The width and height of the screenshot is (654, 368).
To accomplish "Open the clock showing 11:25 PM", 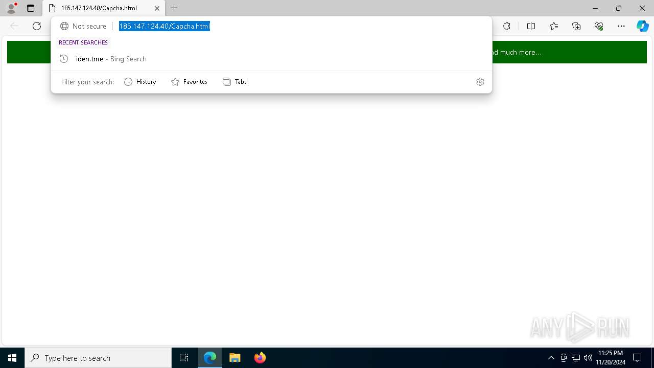I will coord(611,358).
